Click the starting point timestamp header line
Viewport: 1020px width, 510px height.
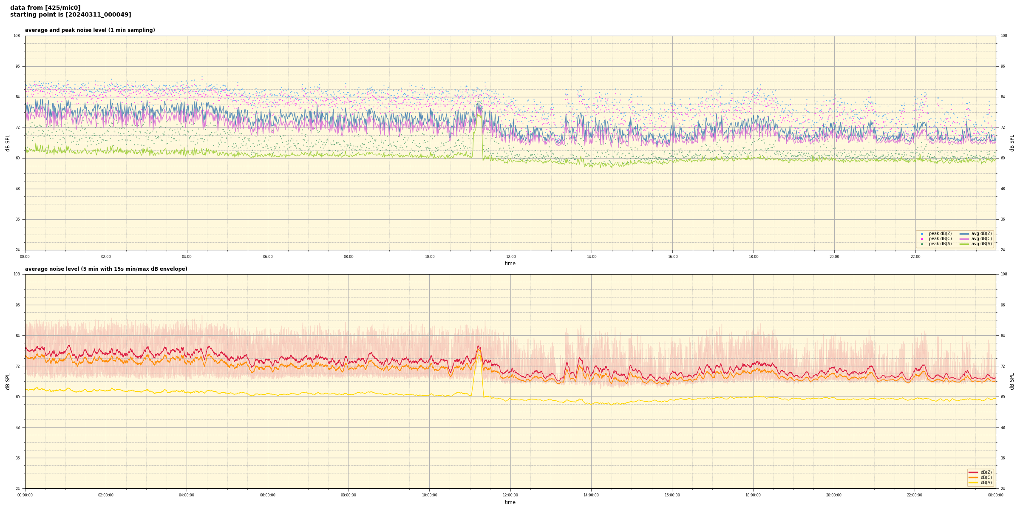click(x=71, y=15)
